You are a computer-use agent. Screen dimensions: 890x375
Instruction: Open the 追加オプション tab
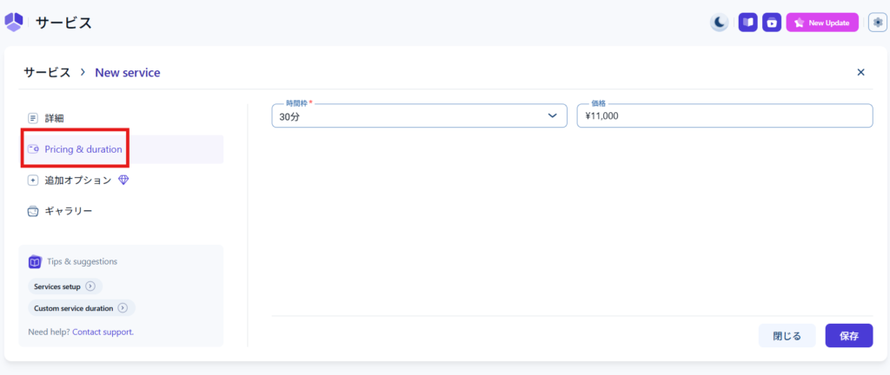click(x=77, y=181)
